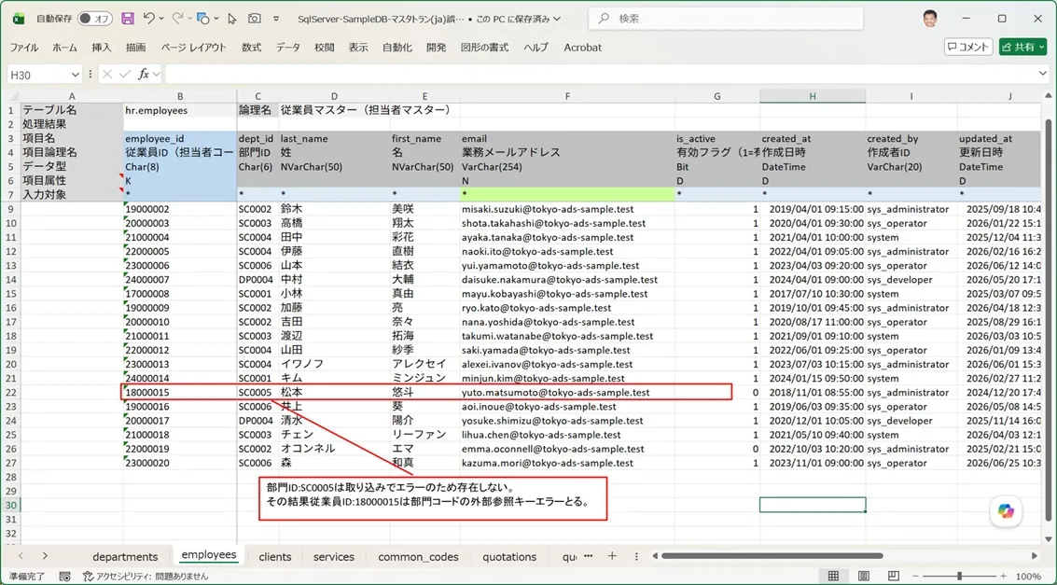The image size is (1057, 585).
Task: Open the Name Box dropdown
Action: [x=75, y=75]
